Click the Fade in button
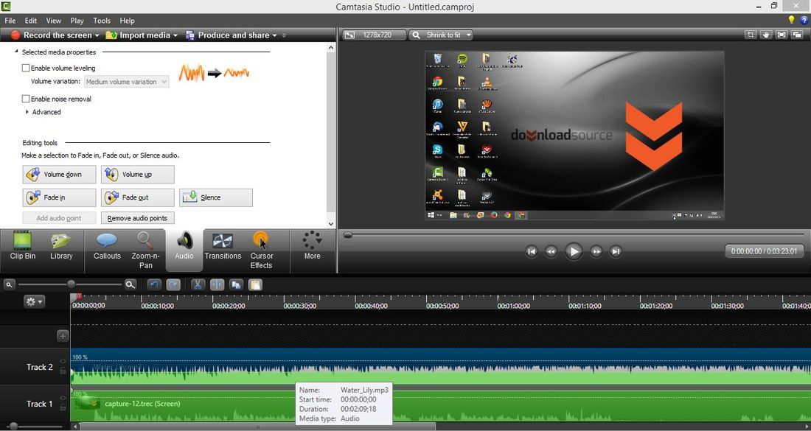Viewport: 811px width, 431px height. click(x=59, y=197)
